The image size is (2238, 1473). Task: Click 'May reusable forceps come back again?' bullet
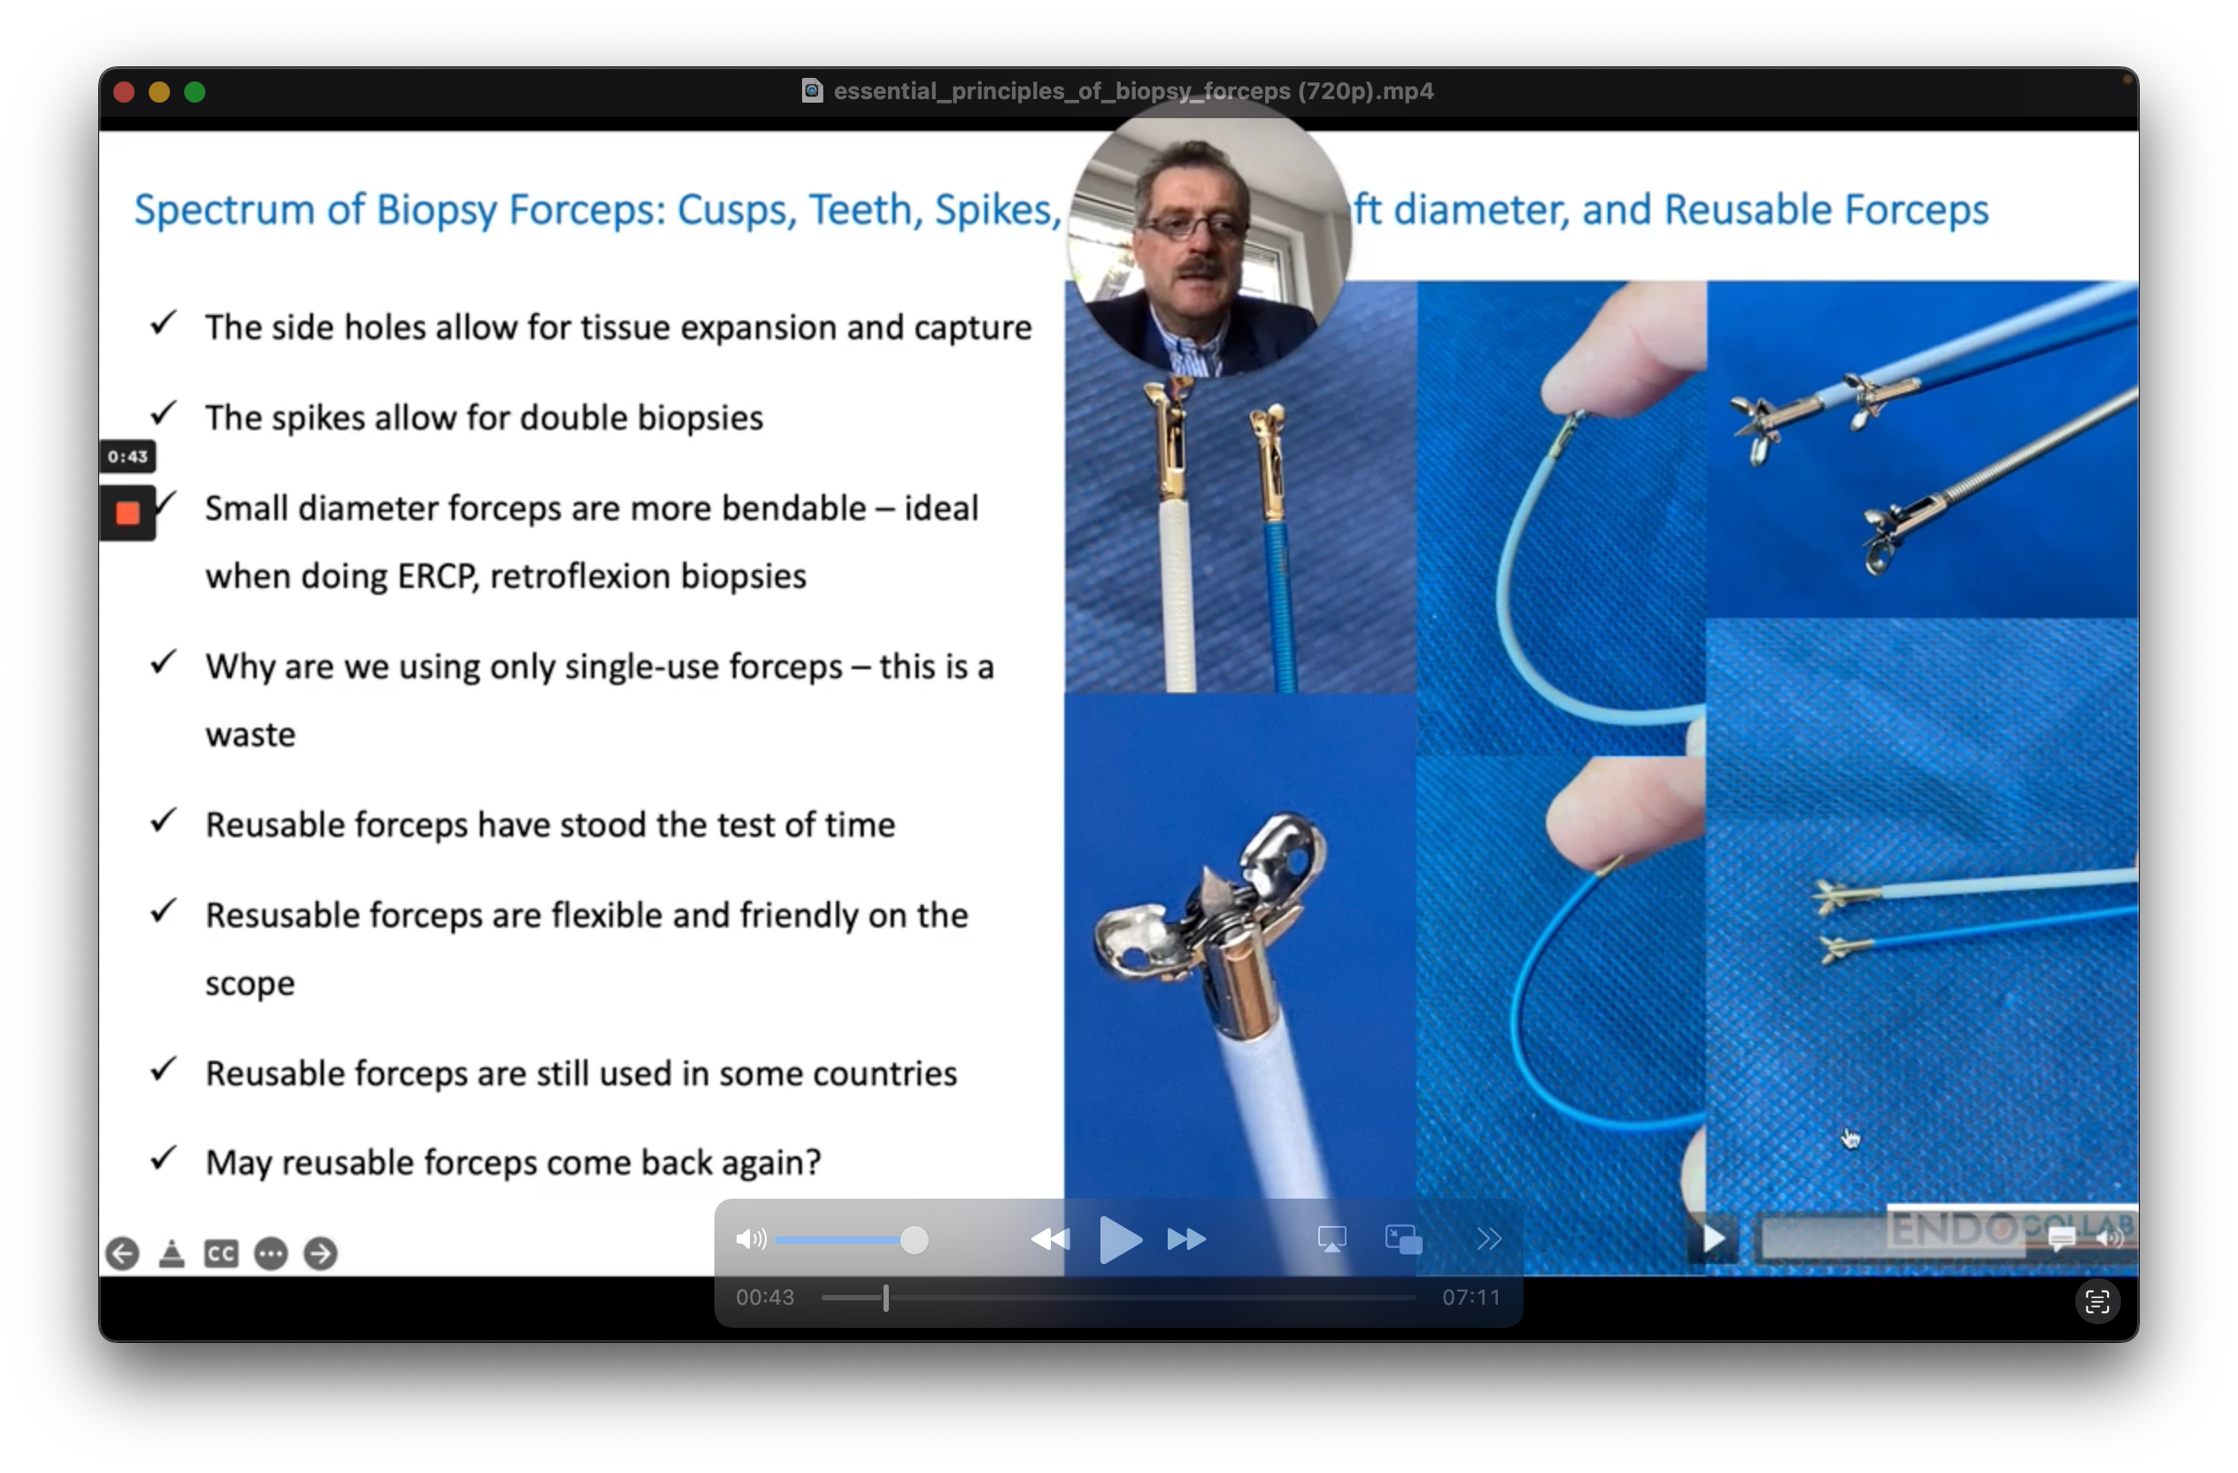click(513, 1163)
